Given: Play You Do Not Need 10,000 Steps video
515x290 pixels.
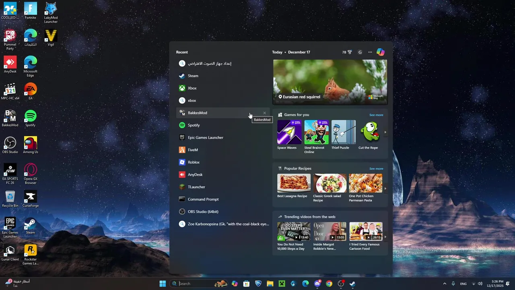Looking at the screenshot, I should [x=294, y=236].
